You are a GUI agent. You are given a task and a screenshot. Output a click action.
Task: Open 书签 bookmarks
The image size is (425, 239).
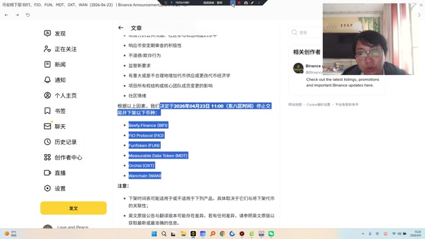(54, 111)
